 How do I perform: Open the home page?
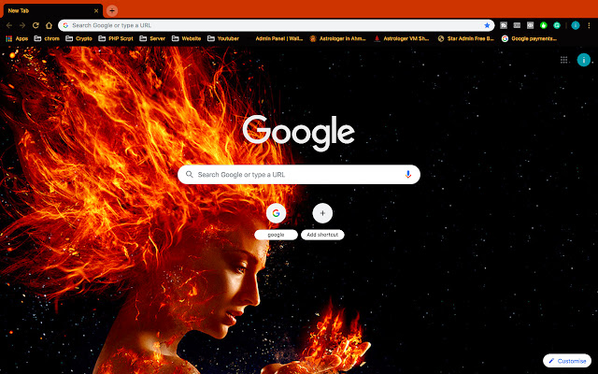pos(49,25)
